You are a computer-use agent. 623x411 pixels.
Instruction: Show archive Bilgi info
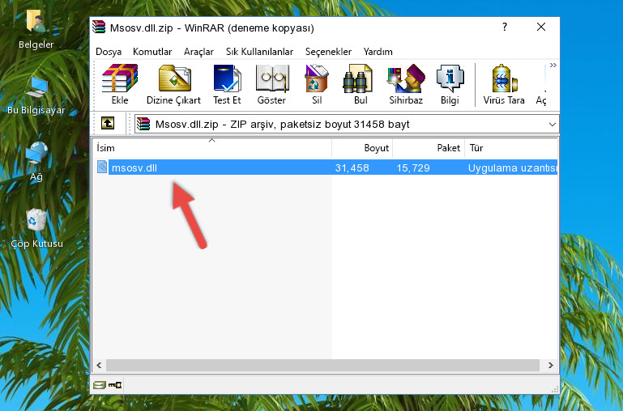coord(450,84)
